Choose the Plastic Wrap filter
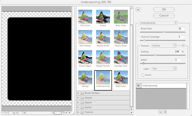Viewport: 192px width, 116px height. coord(121,37)
